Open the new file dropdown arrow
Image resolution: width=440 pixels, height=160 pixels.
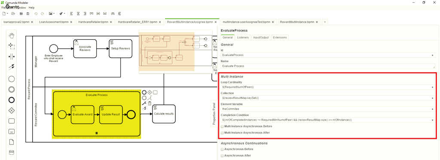click(x=7, y=13)
